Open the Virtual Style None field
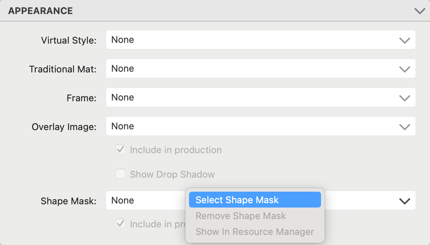The image size is (430, 245). tap(253, 40)
